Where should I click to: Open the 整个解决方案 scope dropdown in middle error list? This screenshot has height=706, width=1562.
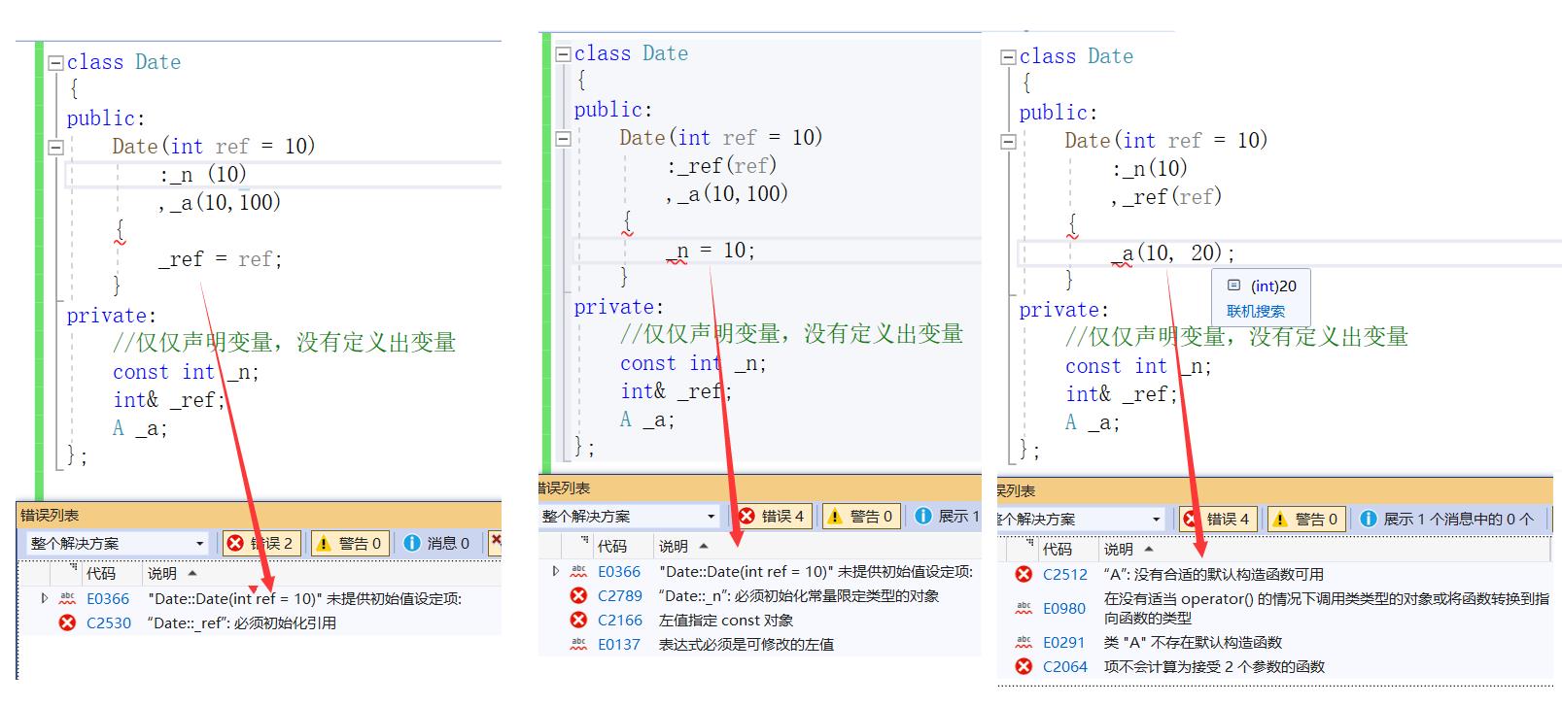(629, 516)
